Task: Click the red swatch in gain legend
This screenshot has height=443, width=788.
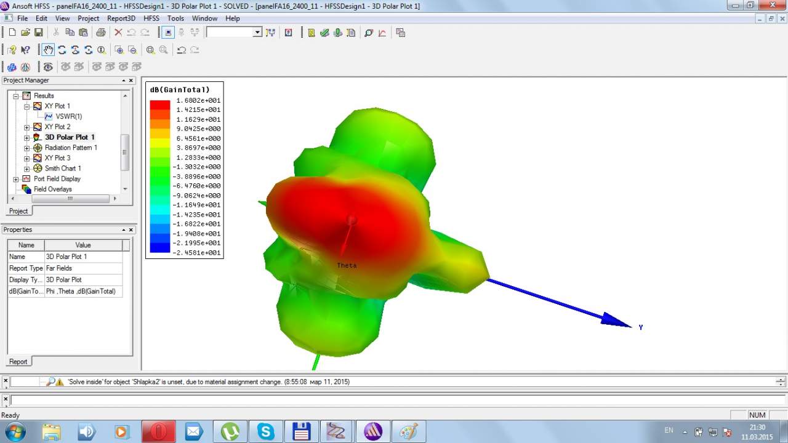Action: tap(159, 105)
